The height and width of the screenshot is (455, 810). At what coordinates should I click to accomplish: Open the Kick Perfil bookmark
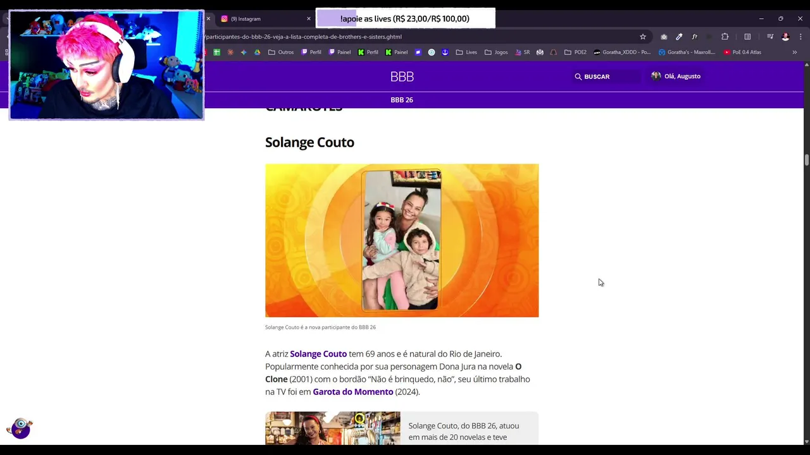(368, 52)
